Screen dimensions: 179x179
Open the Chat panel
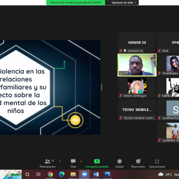pos(73,164)
